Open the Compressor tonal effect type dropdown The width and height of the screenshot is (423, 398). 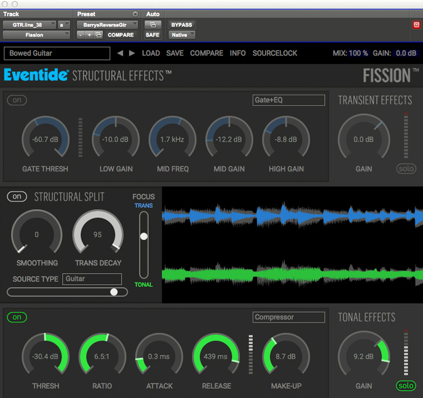[x=289, y=317]
